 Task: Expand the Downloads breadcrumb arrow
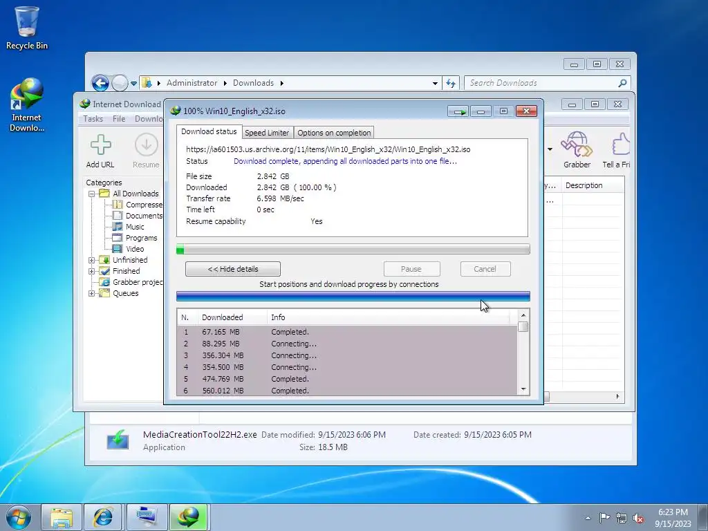coord(282,83)
